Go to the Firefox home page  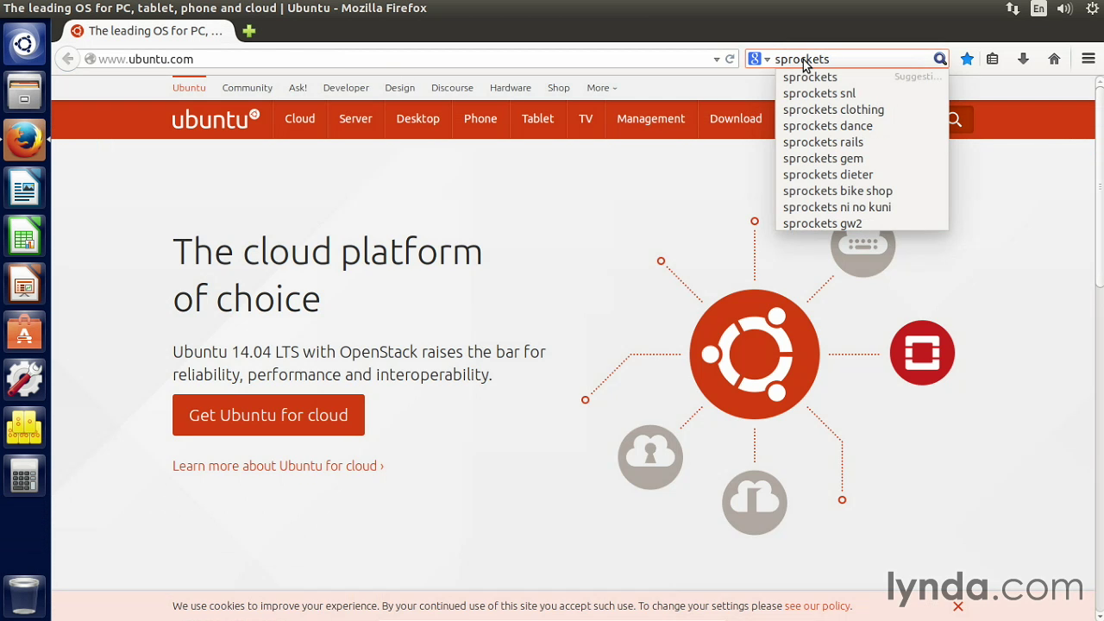pos(1054,59)
